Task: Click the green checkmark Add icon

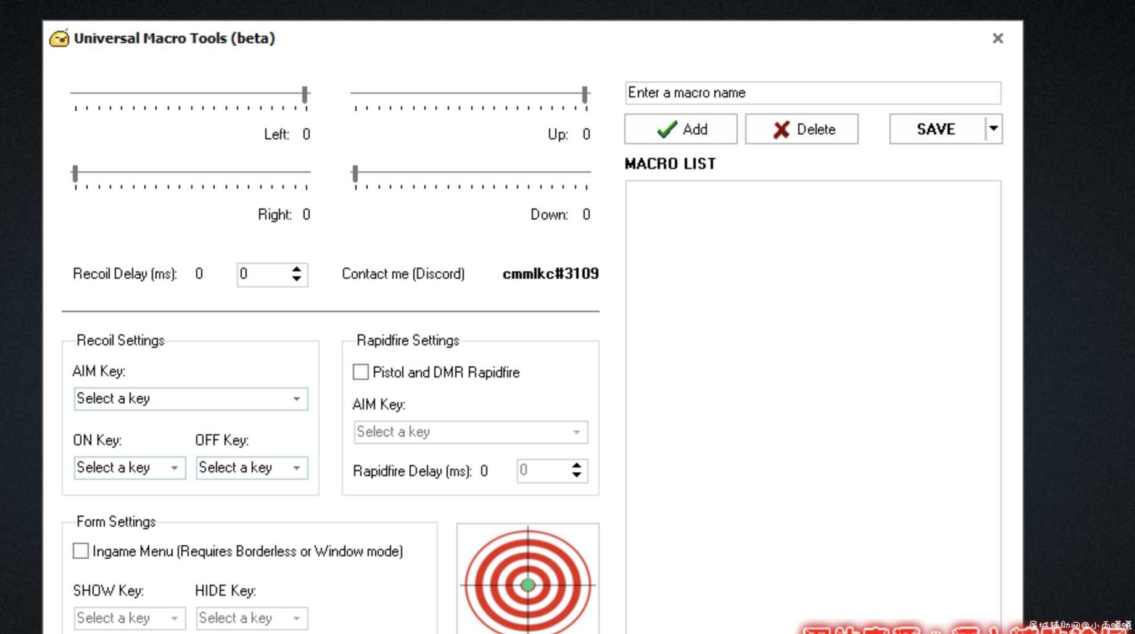Action: click(667, 130)
